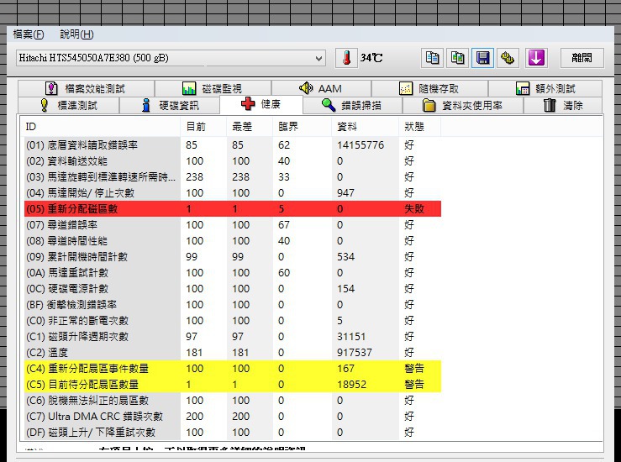Click the data value 917537
Viewport: 621px width, 462px height.
pos(355,352)
